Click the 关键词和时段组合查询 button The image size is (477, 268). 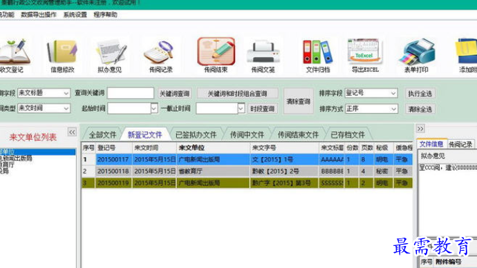[237, 94]
